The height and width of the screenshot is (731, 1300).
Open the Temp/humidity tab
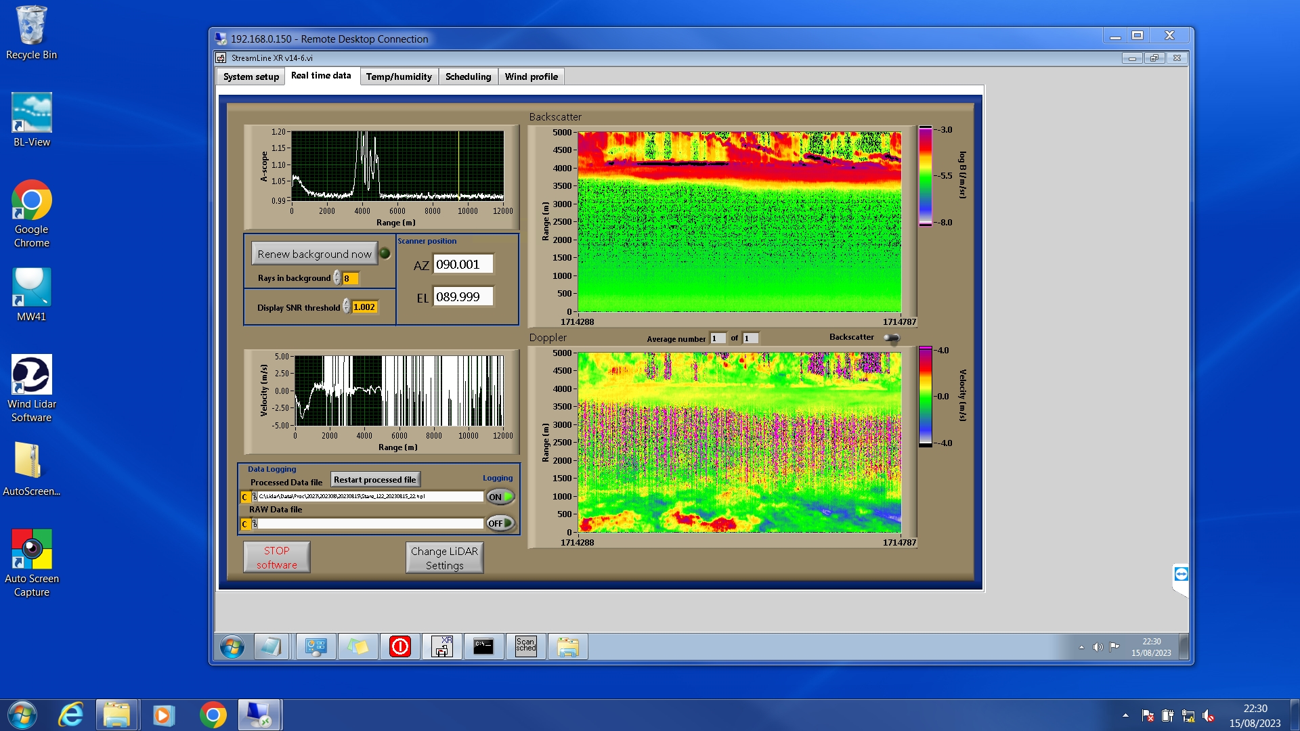[x=398, y=76]
